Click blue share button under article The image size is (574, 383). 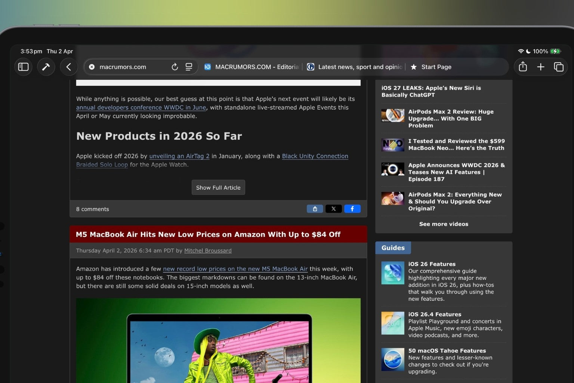(x=315, y=209)
